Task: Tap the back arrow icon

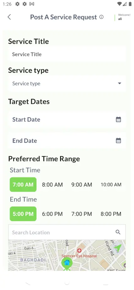Action: coord(9,17)
